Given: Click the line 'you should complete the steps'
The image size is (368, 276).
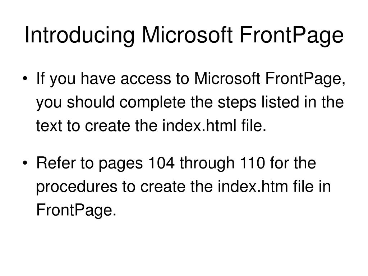Looking at the screenshot, I should pos(190,102).
